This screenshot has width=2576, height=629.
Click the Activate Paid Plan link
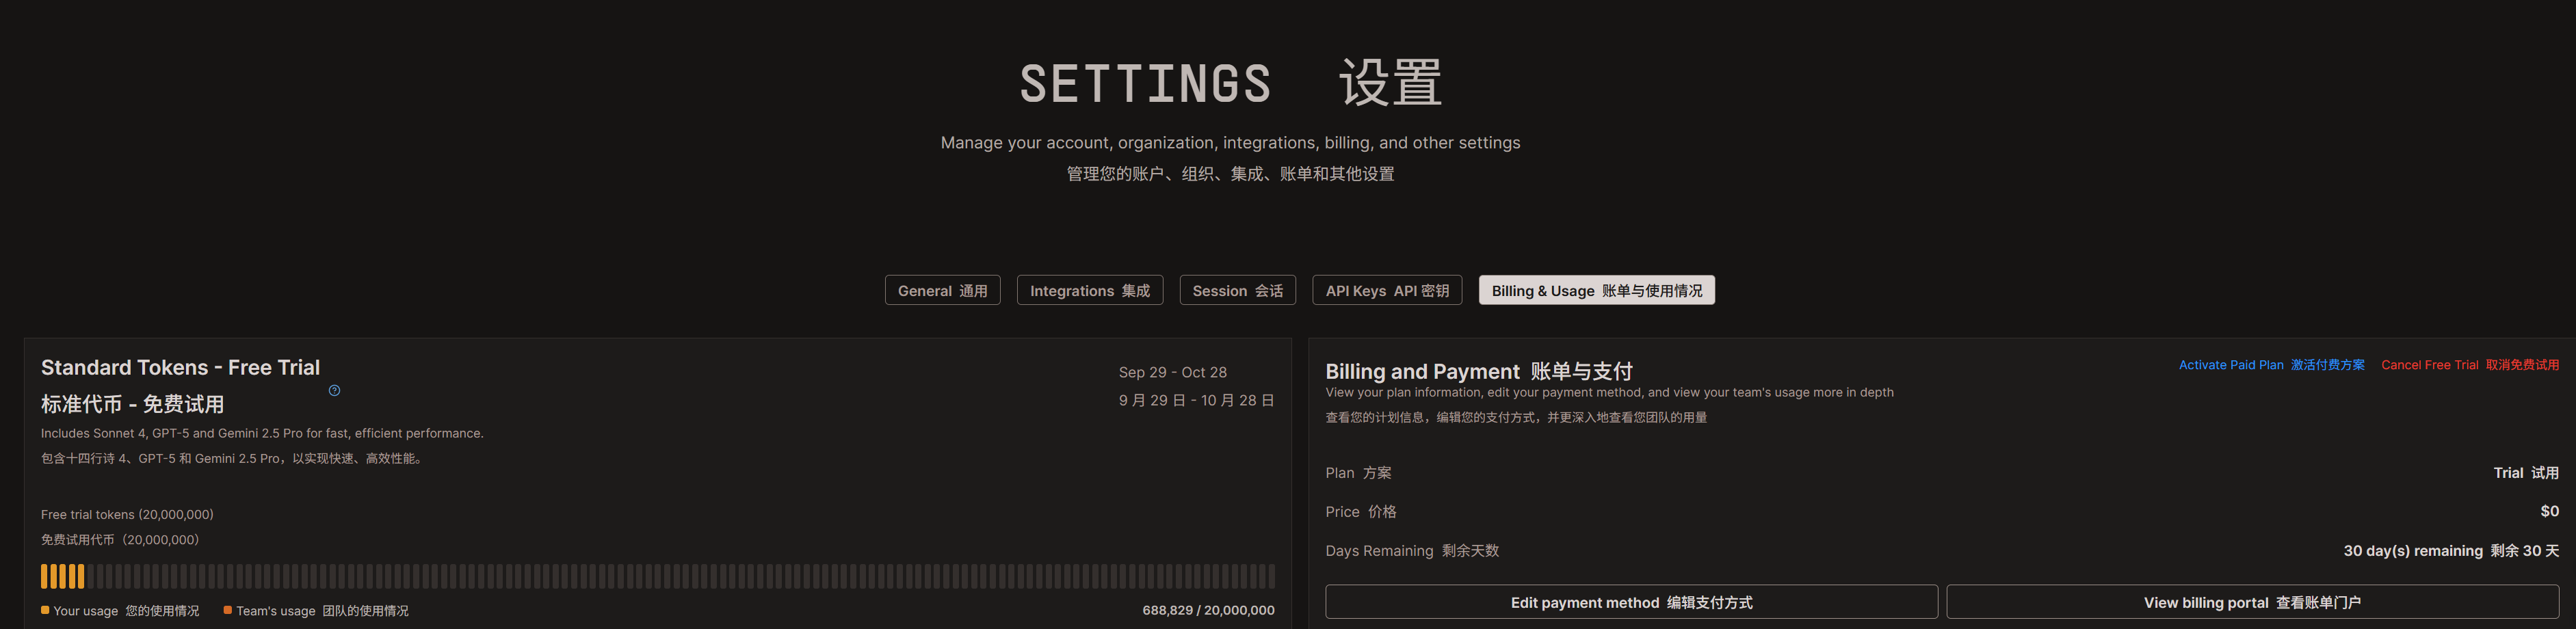(x=2271, y=365)
